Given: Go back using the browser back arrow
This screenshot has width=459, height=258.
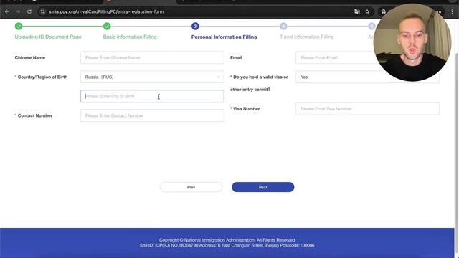Looking at the screenshot, I should (x=7, y=11).
